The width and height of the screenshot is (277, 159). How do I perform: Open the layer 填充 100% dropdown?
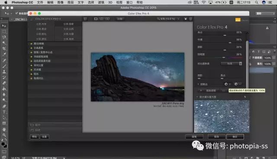(x=274, y=64)
